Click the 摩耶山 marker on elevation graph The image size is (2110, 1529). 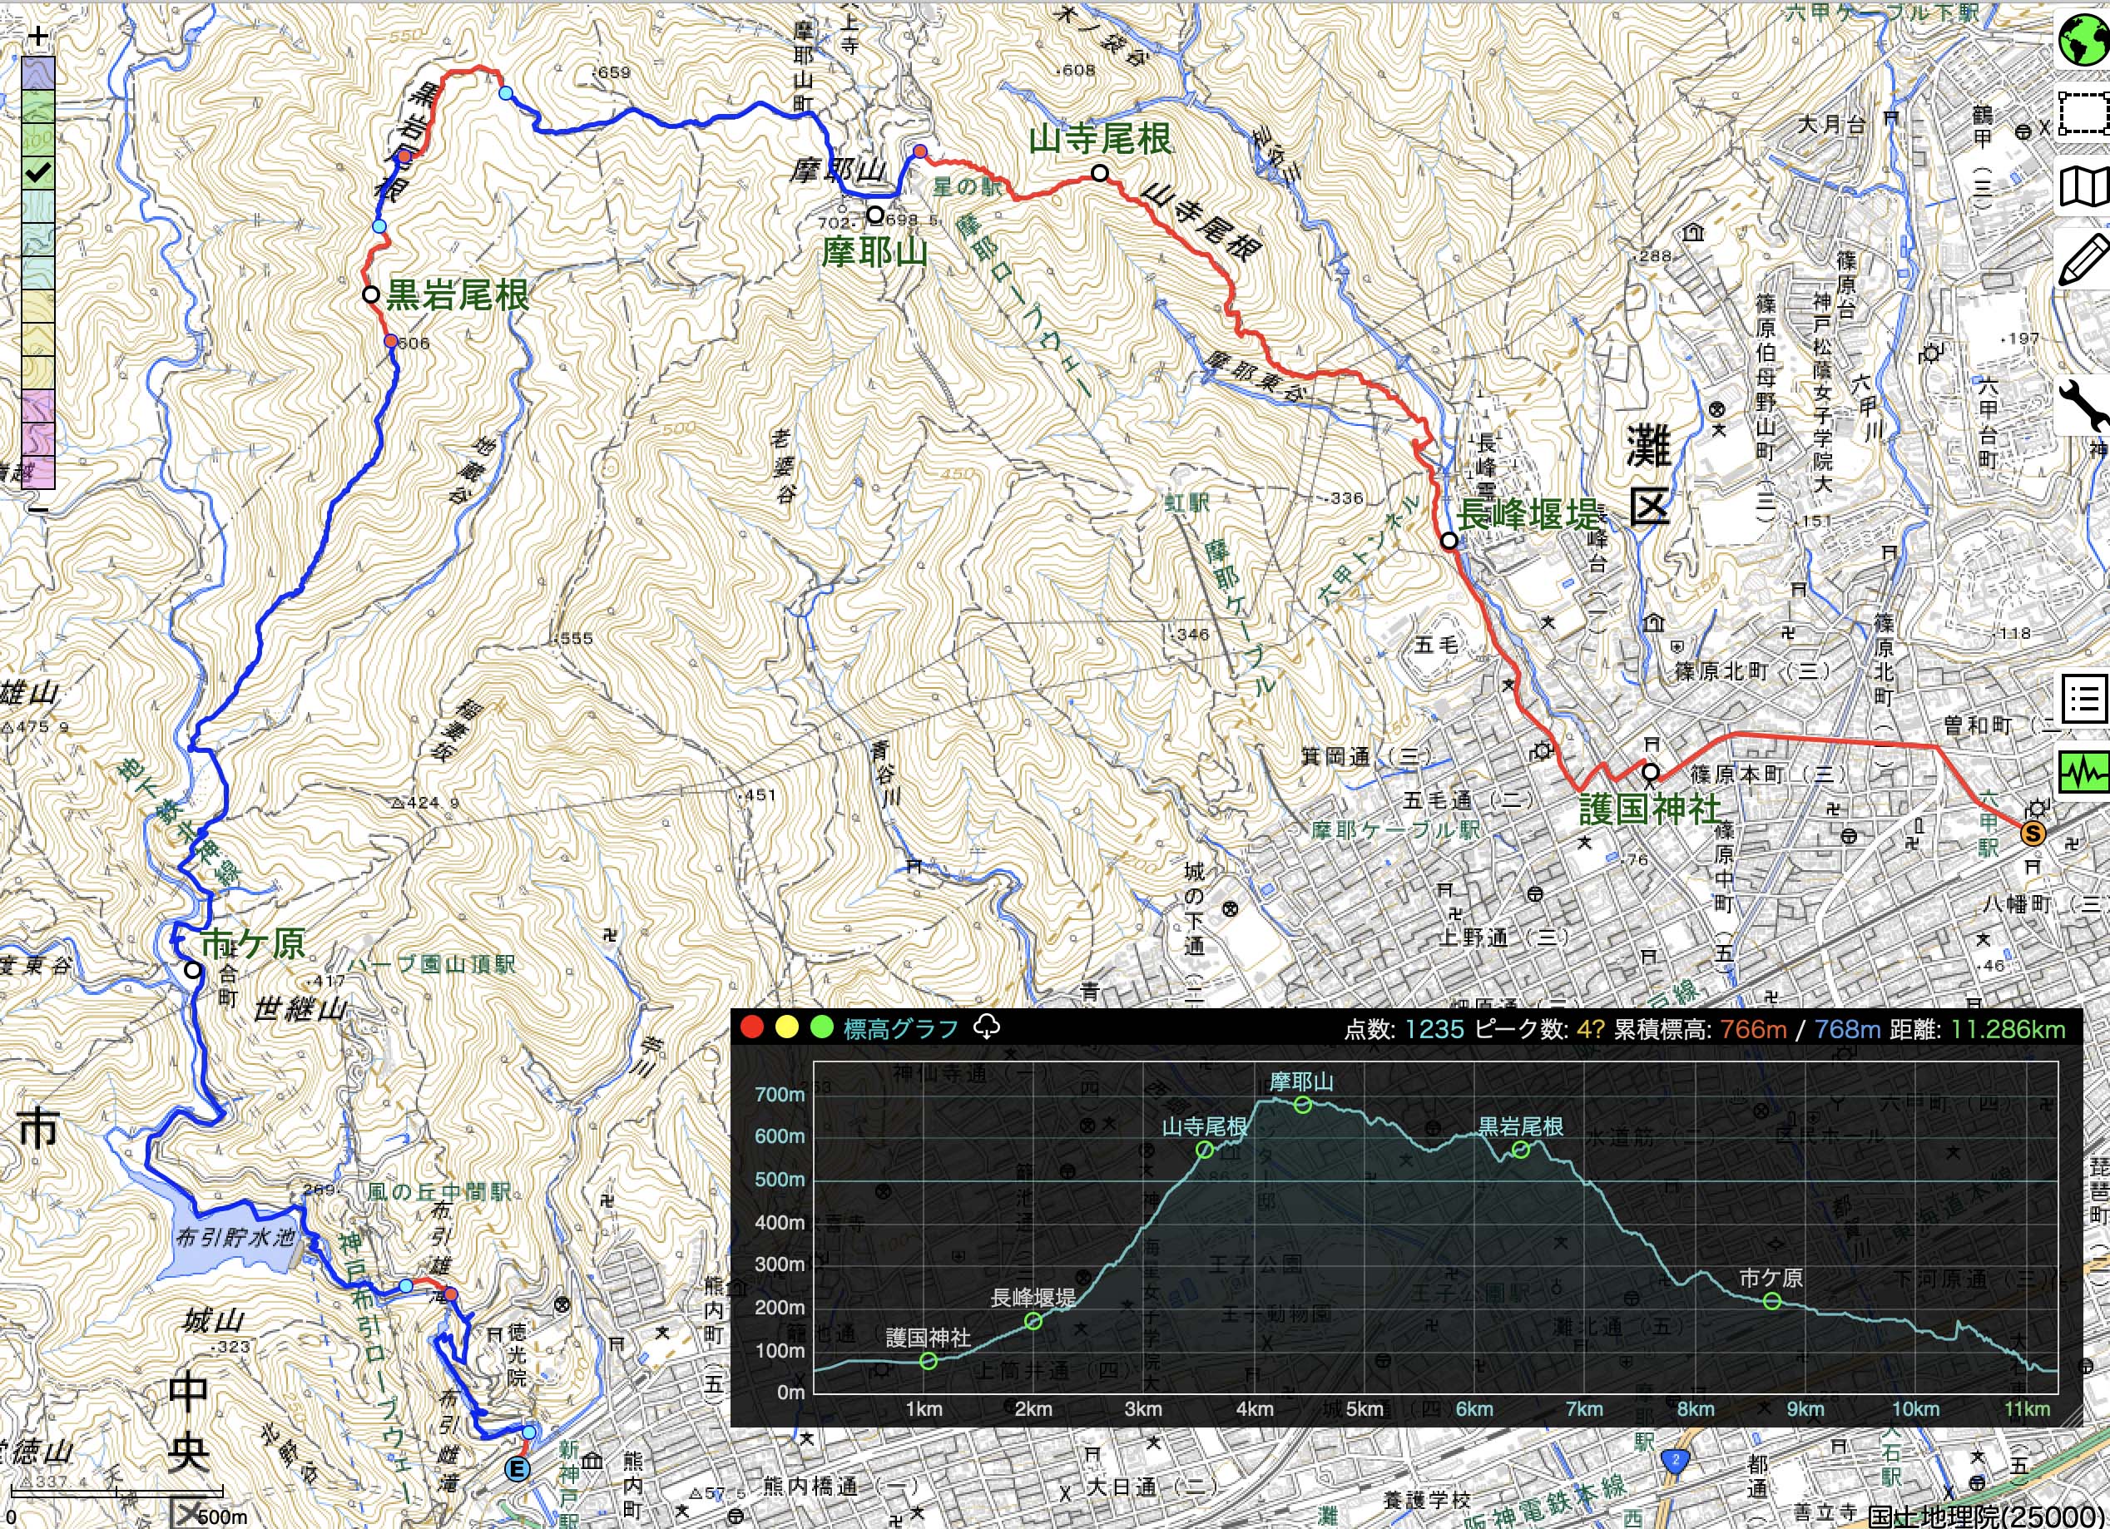pyautogui.click(x=1302, y=1105)
